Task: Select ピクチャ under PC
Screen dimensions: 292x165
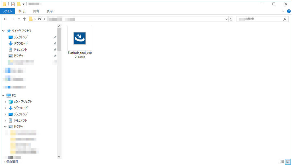Action: 19,127
